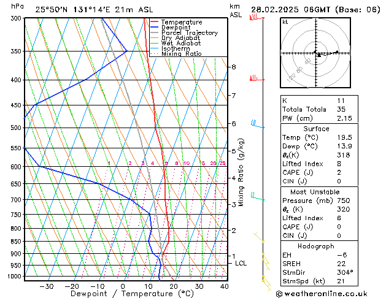Image resolution: width=386 pixels, height=298 pixels.
Task: Click the StmDir value '304°'
Action: (x=345, y=273)
